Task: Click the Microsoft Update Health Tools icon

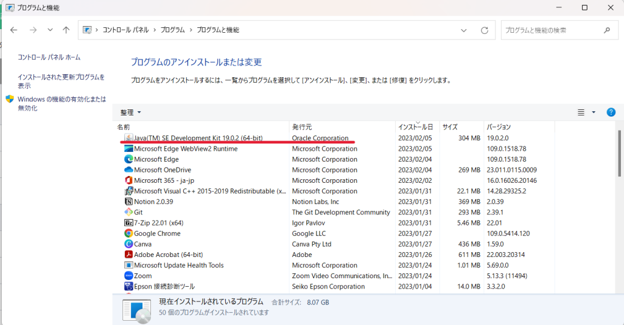Action: [x=128, y=265]
